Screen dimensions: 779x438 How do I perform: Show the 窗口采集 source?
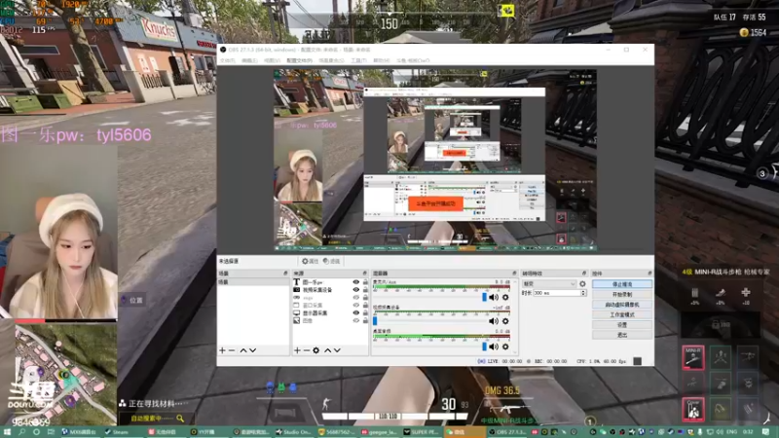coord(355,305)
